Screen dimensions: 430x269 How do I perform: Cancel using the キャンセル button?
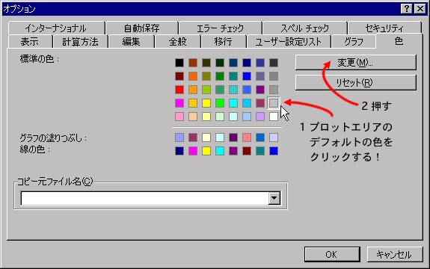(395, 255)
